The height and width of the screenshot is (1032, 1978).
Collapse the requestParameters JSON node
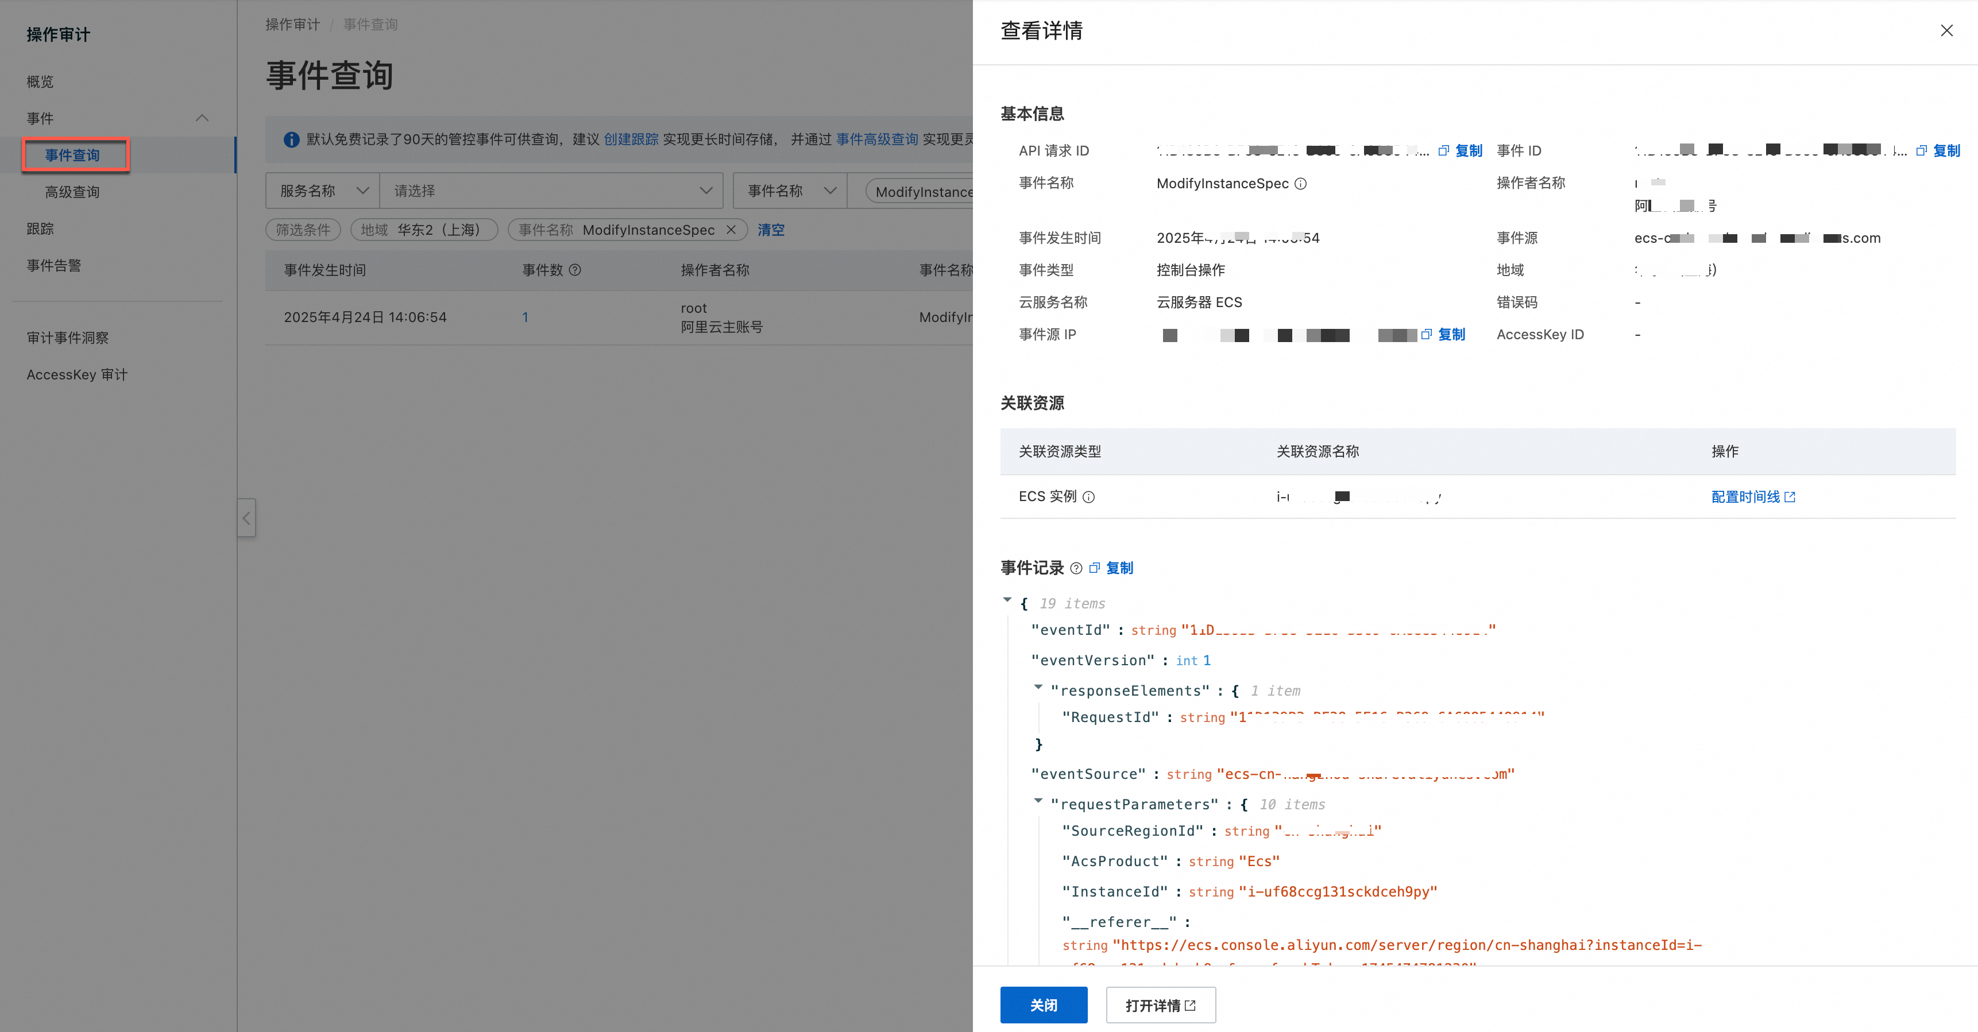point(1038,800)
